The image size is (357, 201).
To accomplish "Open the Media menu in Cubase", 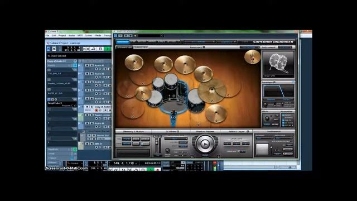I will pyautogui.click(x=98, y=36).
